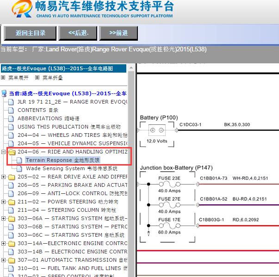This screenshot has width=279, height=277.
Task: Select 310-01 FUEL TANK AND FUEL LINES
Action: [73, 268]
